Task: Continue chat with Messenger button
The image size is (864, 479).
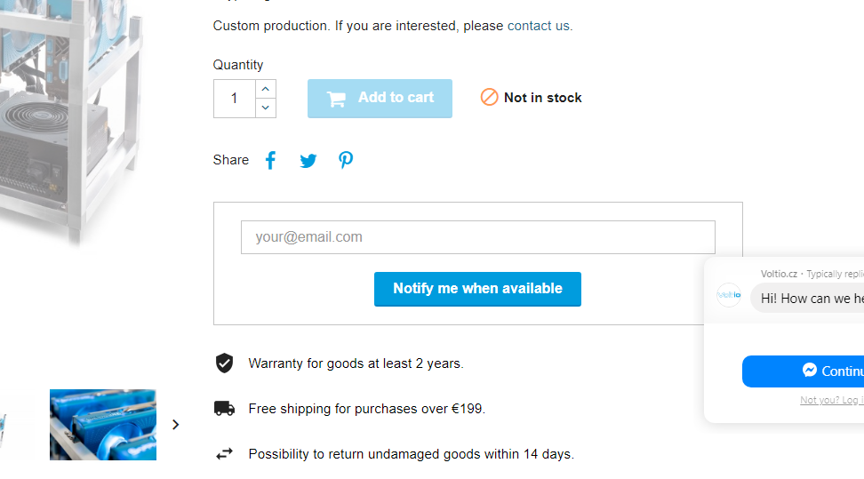Action: [x=804, y=371]
